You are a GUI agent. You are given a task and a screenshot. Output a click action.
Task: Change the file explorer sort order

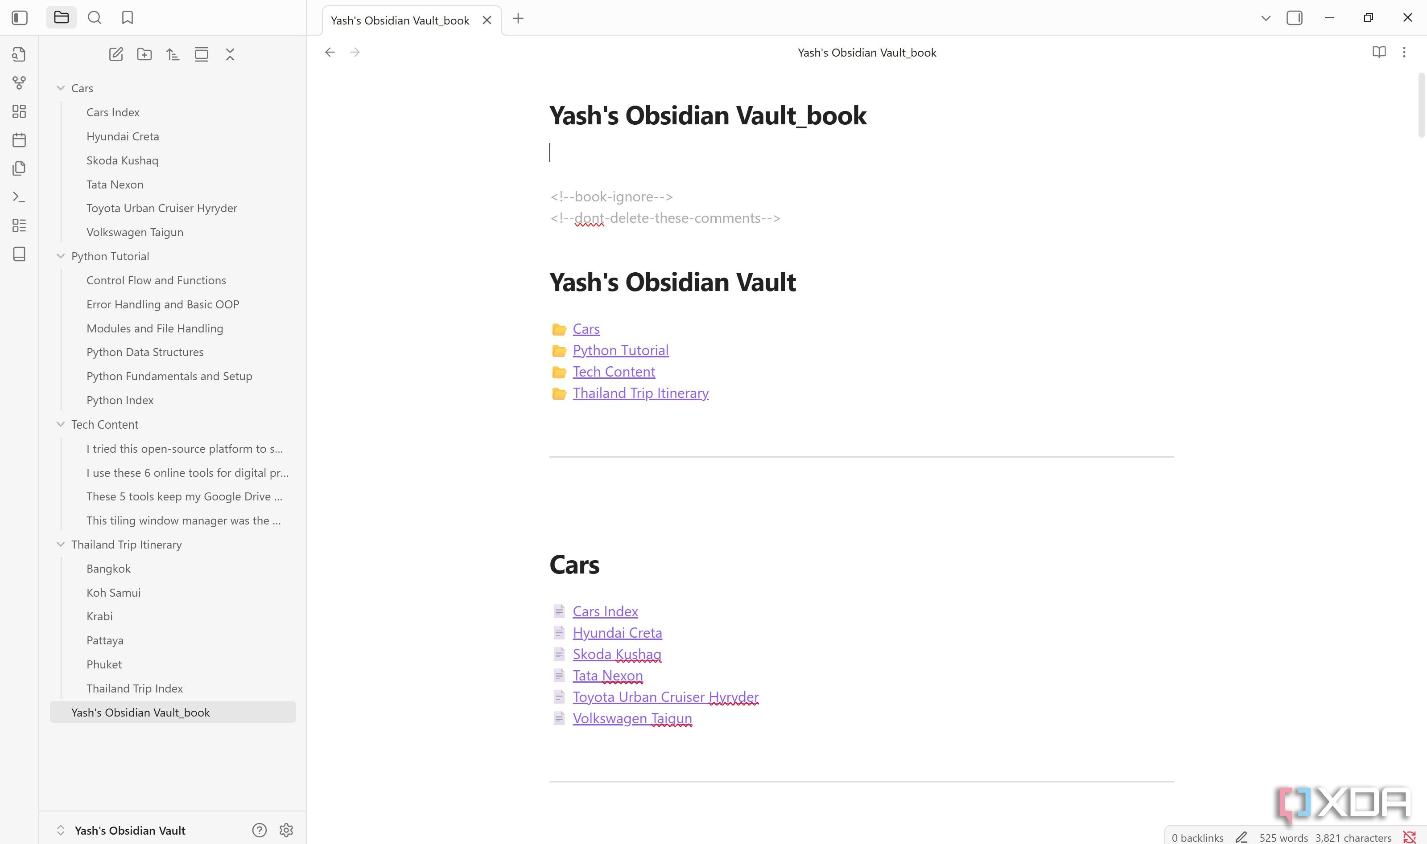[173, 55]
